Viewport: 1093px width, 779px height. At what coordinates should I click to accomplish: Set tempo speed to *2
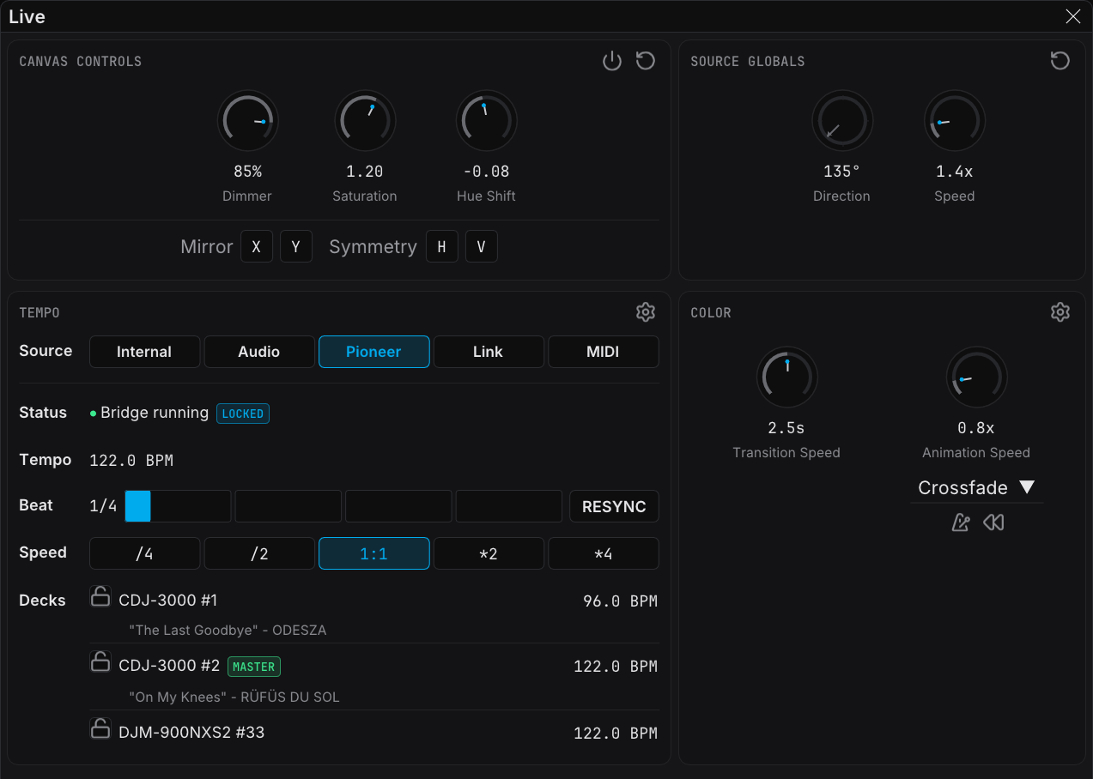(489, 553)
